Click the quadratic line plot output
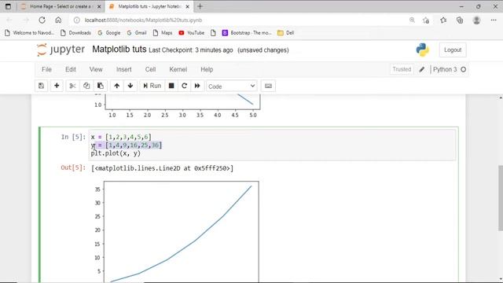Screen dimensions: 503x283 (182, 232)
